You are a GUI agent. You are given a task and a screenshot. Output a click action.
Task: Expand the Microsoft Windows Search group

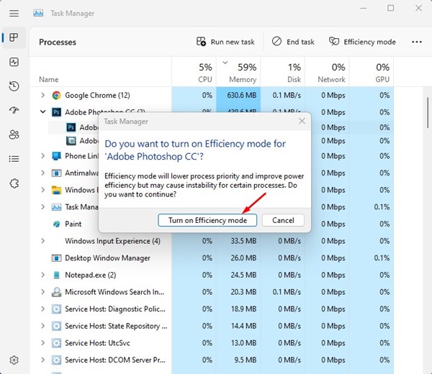(42, 292)
